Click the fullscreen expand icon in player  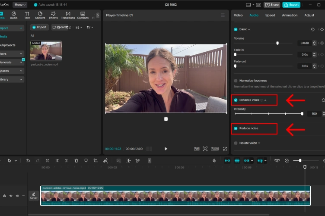coord(225,149)
